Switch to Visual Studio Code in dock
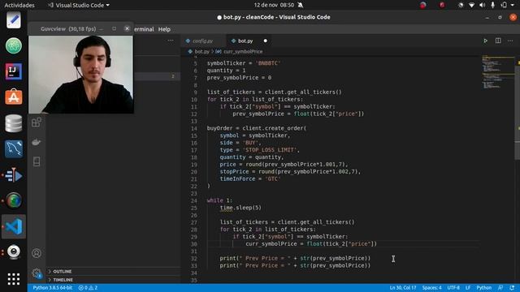Viewport: 520px width, 292px height. 14,226
